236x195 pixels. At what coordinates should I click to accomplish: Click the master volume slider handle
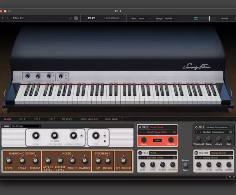click(209, 18)
